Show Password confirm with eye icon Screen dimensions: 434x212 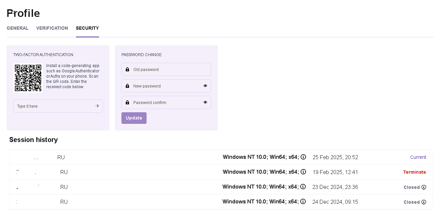(x=205, y=102)
